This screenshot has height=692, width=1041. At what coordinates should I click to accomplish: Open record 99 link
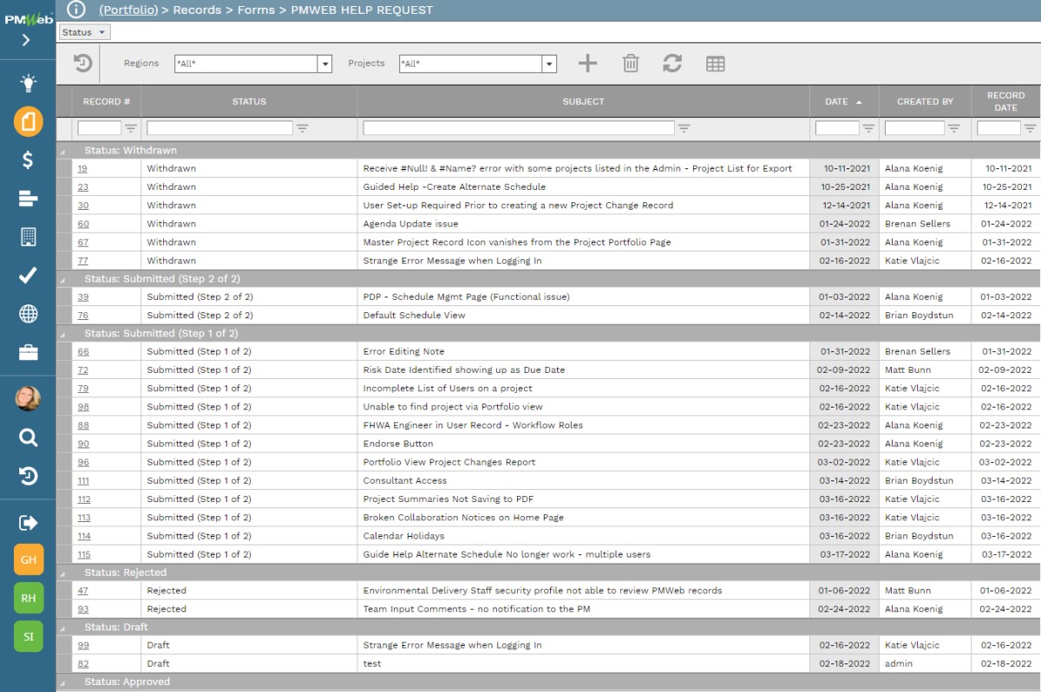(x=83, y=645)
